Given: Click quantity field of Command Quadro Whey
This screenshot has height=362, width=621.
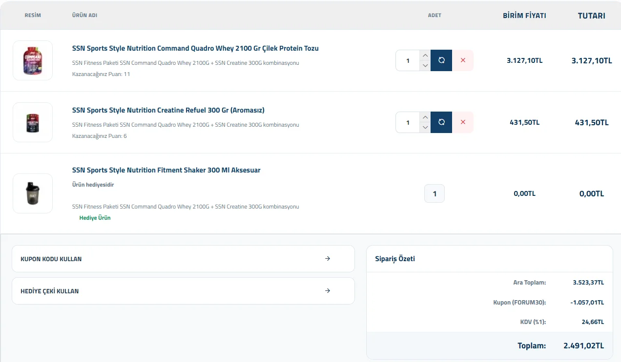Looking at the screenshot, I should (x=408, y=60).
